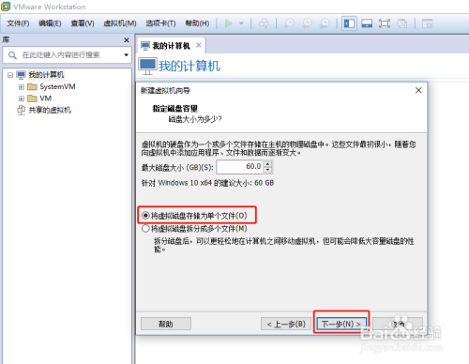
Task: Click the 我的计算机 tree computer icon
Action: (21, 75)
